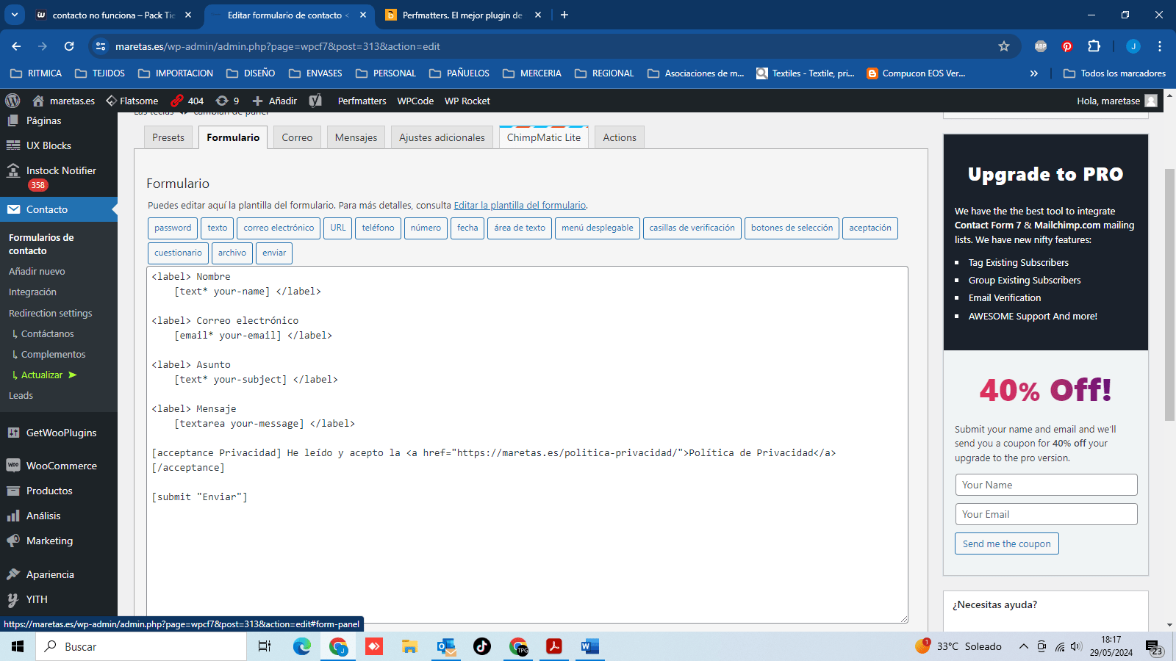Open Productos in the sidebar
The height and width of the screenshot is (661, 1176).
(x=49, y=491)
